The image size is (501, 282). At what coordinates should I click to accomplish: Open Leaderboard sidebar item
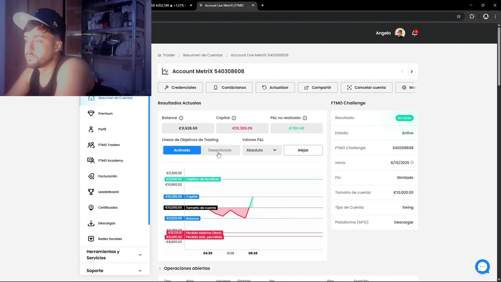(x=115, y=192)
